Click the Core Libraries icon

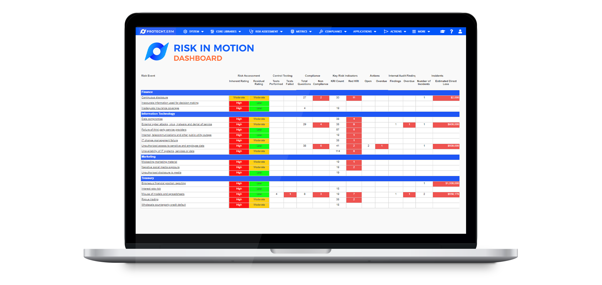212,31
